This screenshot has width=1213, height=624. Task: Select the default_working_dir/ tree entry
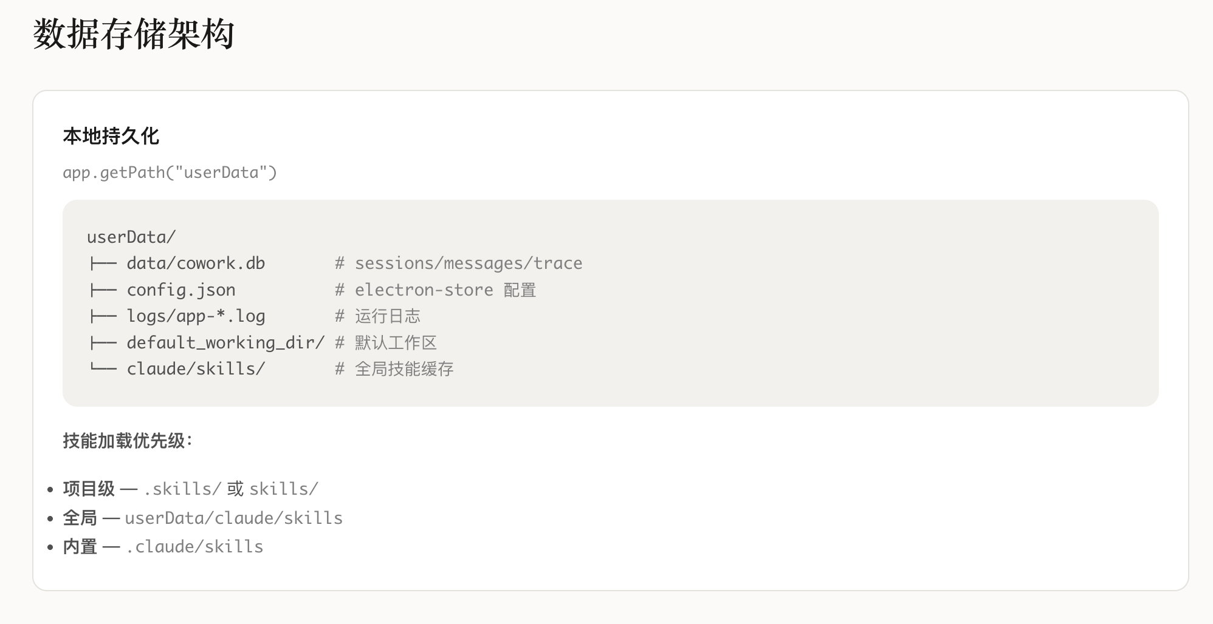[x=225, y=343]
